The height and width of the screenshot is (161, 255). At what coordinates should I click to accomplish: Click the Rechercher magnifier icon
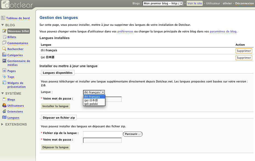[x=4, y=49]
